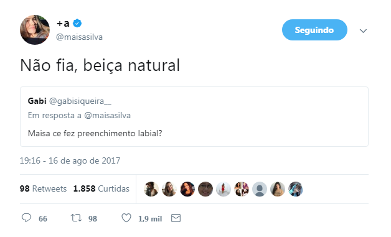Expand the tweet options chevron menu
The image size is (391, 237).
click(363, 31)
